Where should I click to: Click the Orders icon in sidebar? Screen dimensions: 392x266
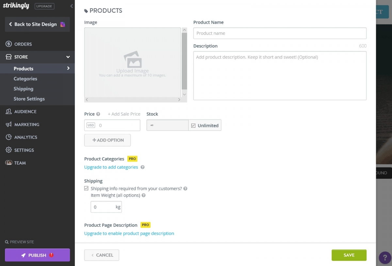[8, 44]
